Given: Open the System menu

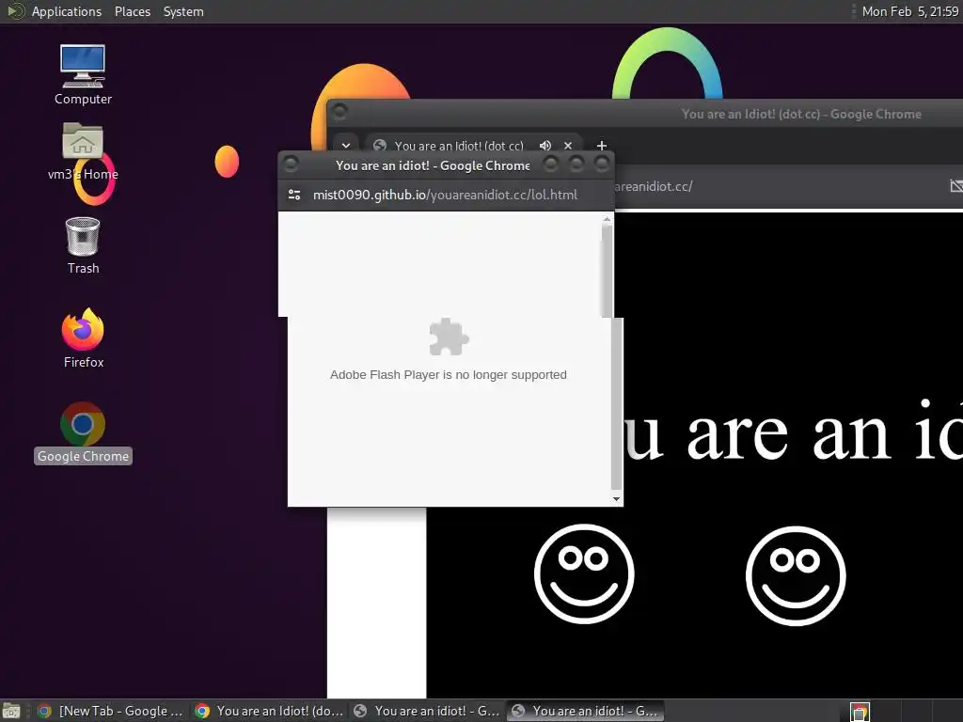Looking at the screenshot, I should [183, 11].
